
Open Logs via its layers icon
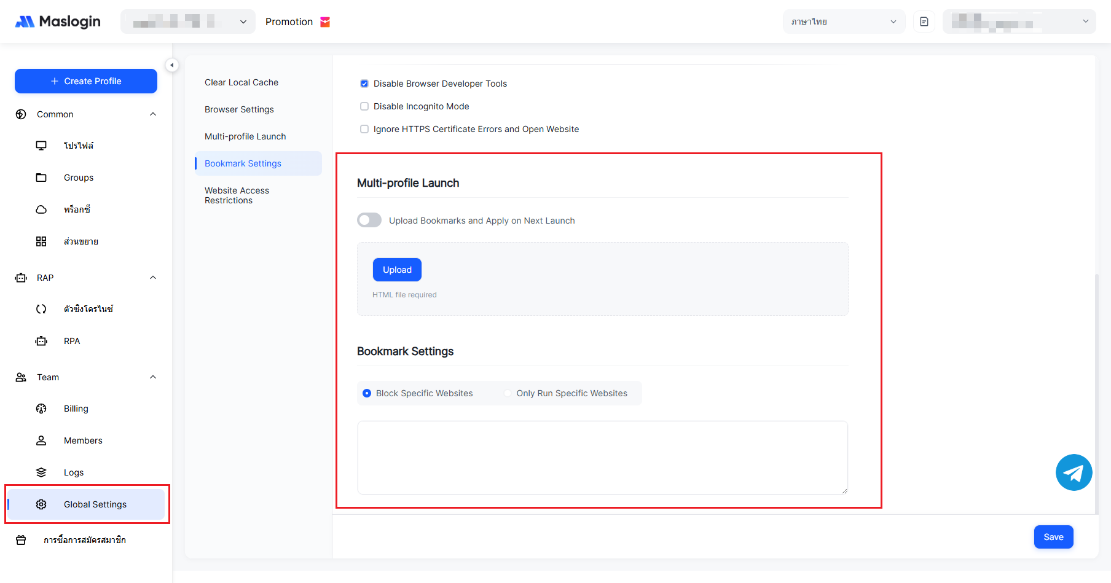41,472
